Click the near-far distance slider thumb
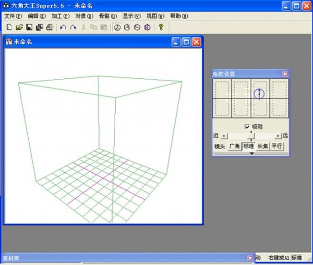Viewport: 313px width, 265px height. [x=251, y=136]
